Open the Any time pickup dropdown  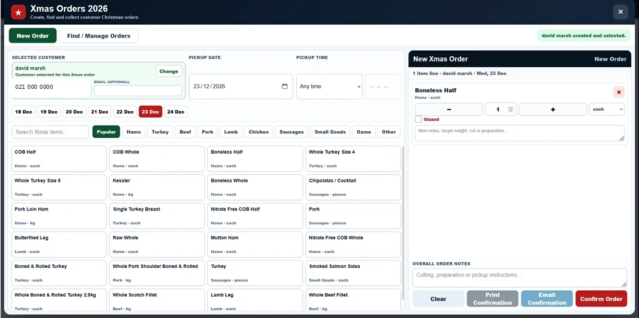pyautogui.click(x=329, y=86)
